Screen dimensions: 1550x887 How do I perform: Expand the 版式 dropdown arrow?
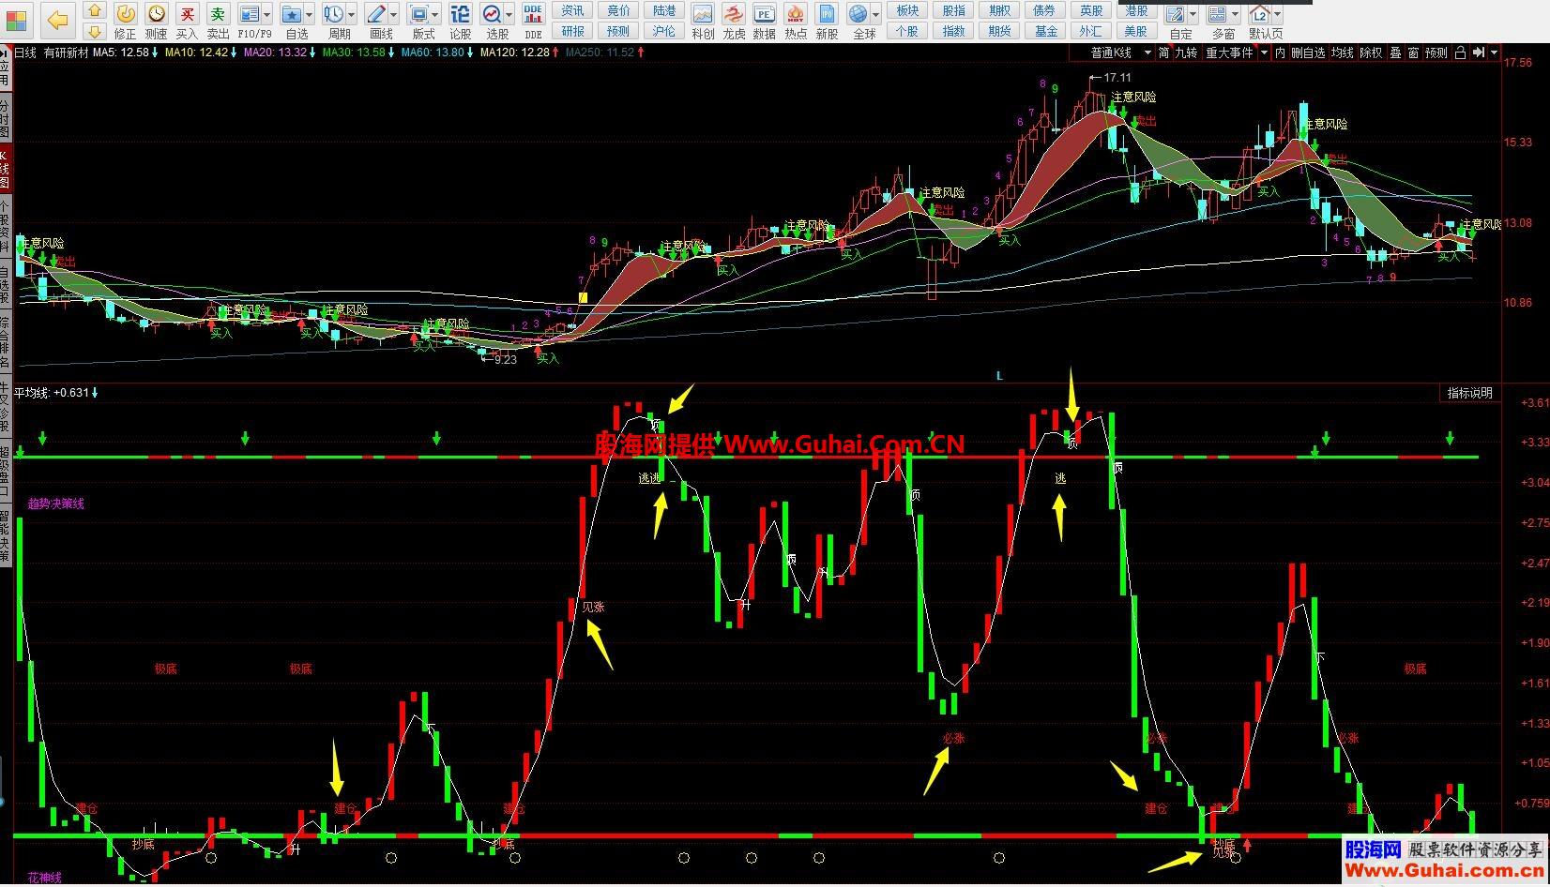[436, 14]
